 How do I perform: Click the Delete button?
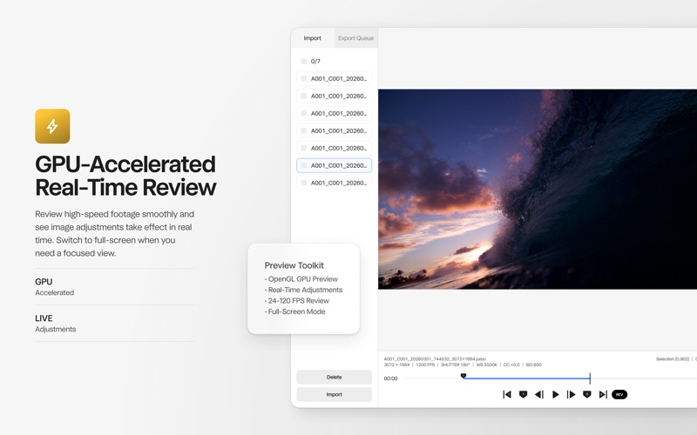335,377
